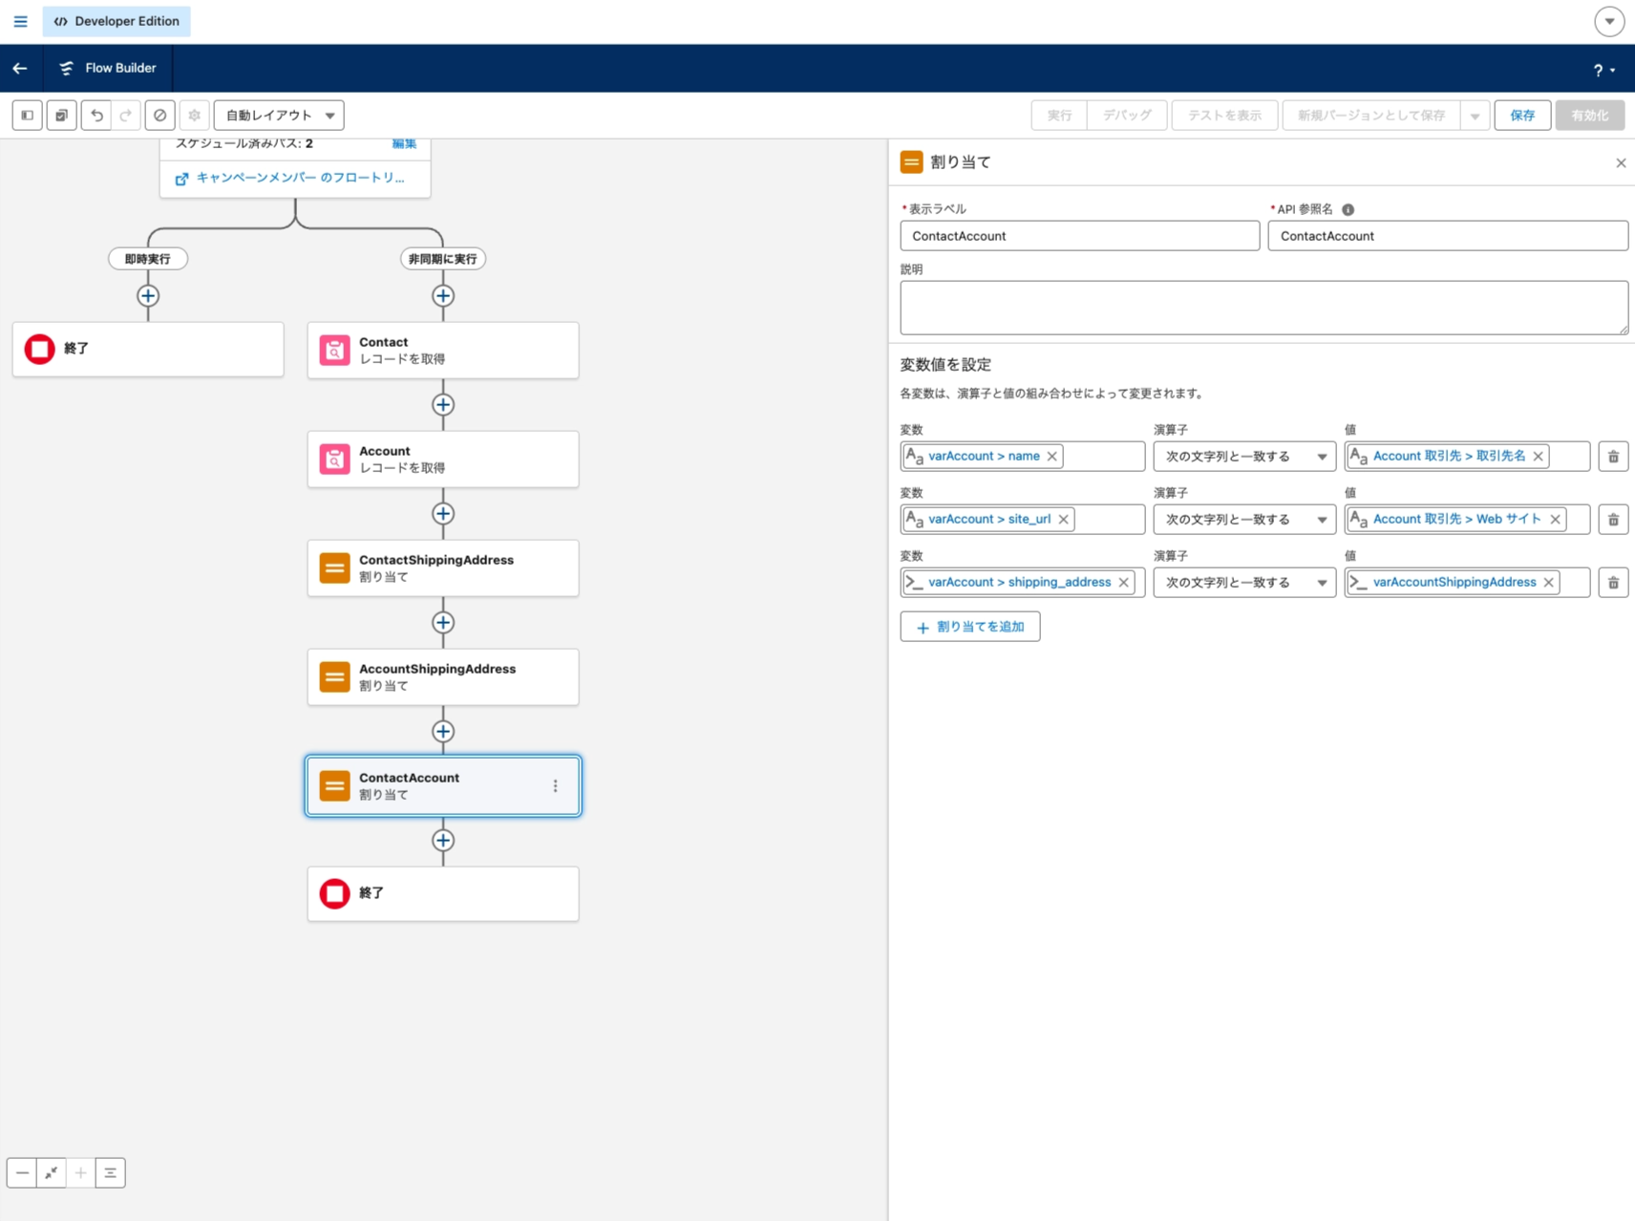Viewport: 1635px width, 1221px height.
Task: Open the 自動レイアウト layout dropdown
Action: click(279, 116)
